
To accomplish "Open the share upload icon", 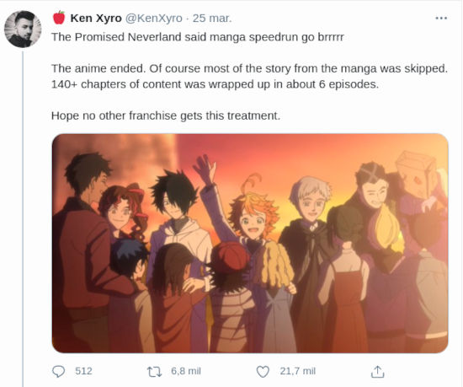I will (377, 371).
